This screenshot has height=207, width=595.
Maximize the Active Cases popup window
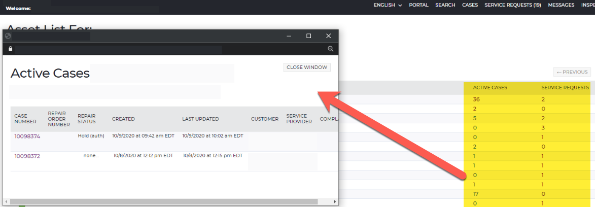tap(308, 36)
